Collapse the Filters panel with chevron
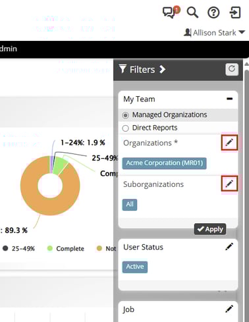249x322 pixels. coord(162,69)
